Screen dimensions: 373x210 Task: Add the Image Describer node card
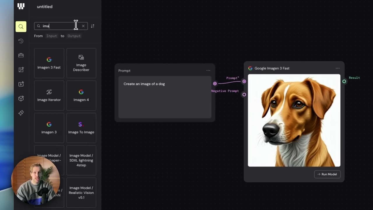click(x=81, y=63)
